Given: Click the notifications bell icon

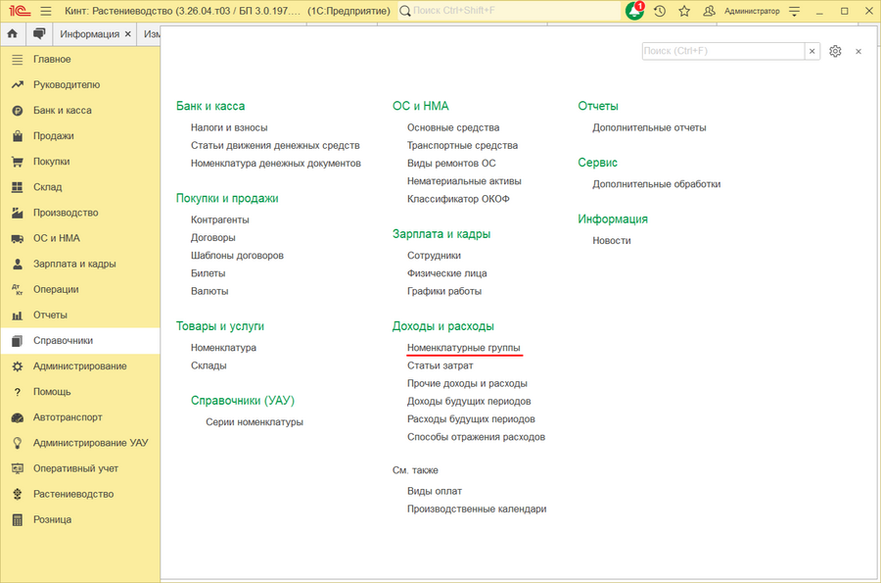Looking at the screenshot, I should click(x=635, y=11).
